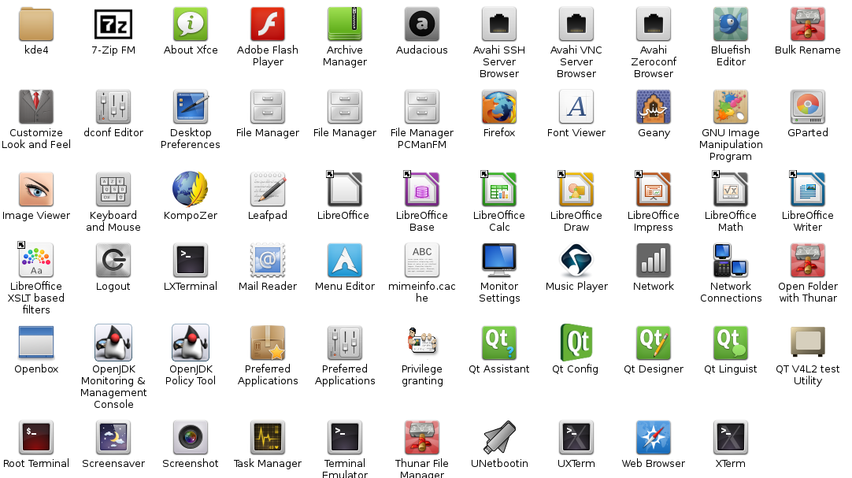The height and width of the screenshot is (478, 852).
Task: Launch LibreOffice Impress
Action: tap(653, 190)
